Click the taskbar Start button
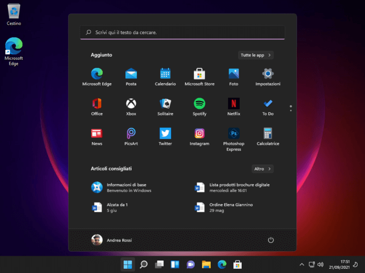The height and width of the screenshot is (273, 365). (x=128, y=265)
